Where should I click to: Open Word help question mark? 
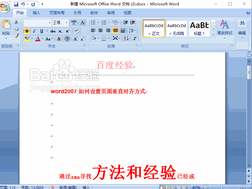click(x=248, y=13)
